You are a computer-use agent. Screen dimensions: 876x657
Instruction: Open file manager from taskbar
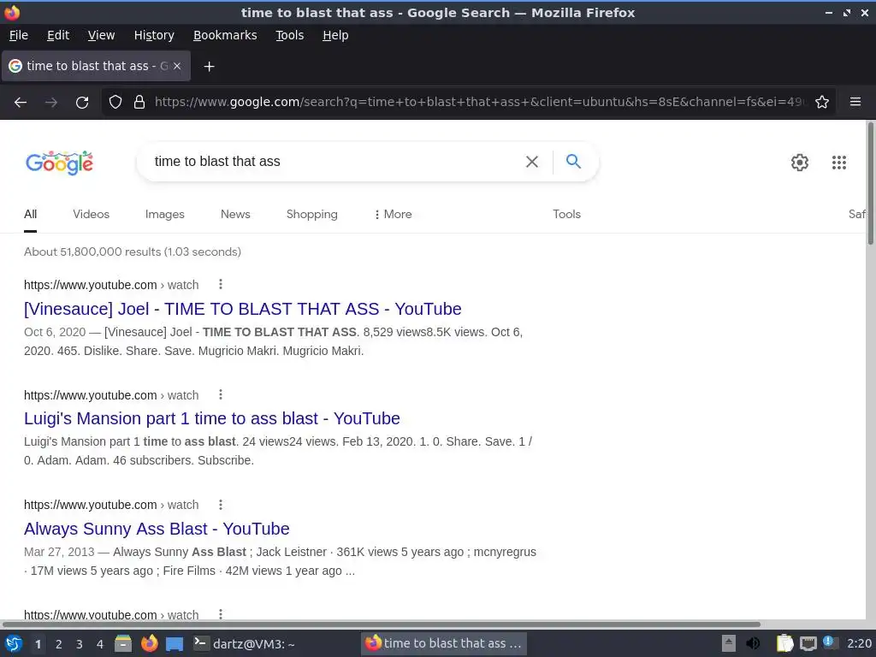(123, 643)
